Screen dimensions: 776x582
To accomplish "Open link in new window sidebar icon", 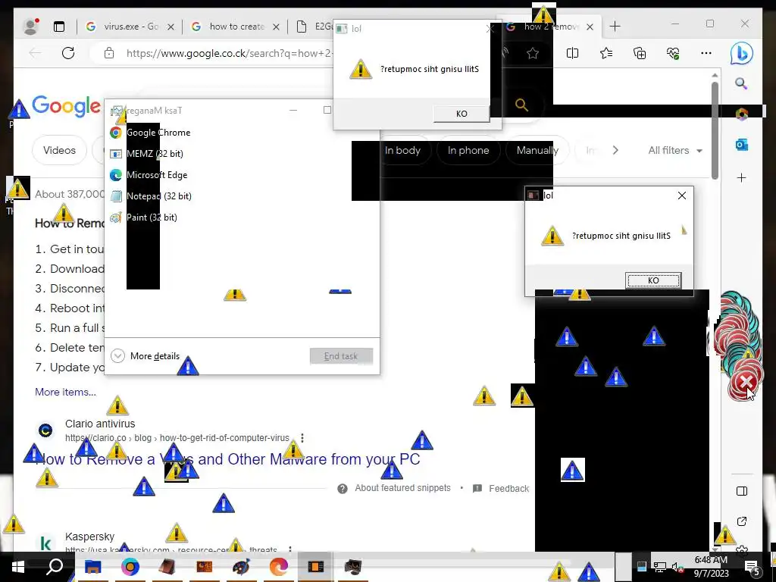I will point(741,521).
